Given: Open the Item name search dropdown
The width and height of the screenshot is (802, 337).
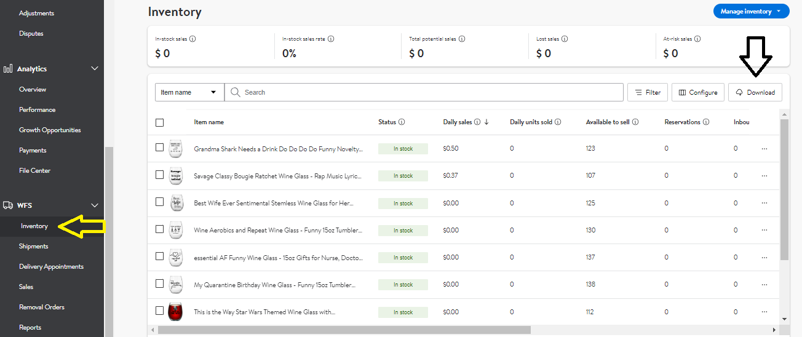Looking at the screenshot, I should click(x=189, y=92).
